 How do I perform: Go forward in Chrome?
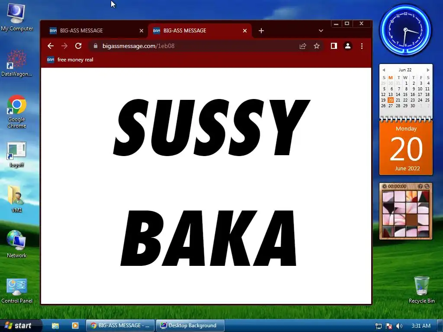point(64,46)
